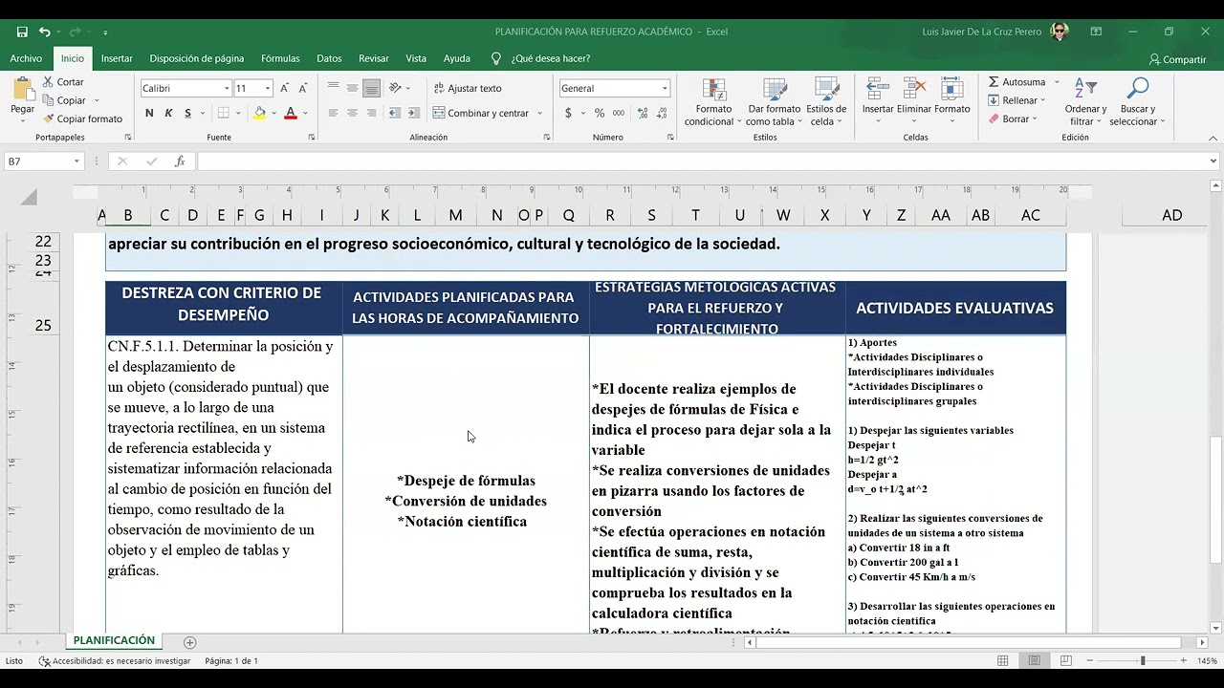Click the Save icon in quick access toolbar
Viewport: 1224px width, 688px height.
pos(22,32)
